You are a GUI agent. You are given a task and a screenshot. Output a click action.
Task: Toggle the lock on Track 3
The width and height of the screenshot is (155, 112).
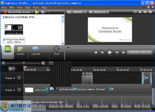coord(19,78)
